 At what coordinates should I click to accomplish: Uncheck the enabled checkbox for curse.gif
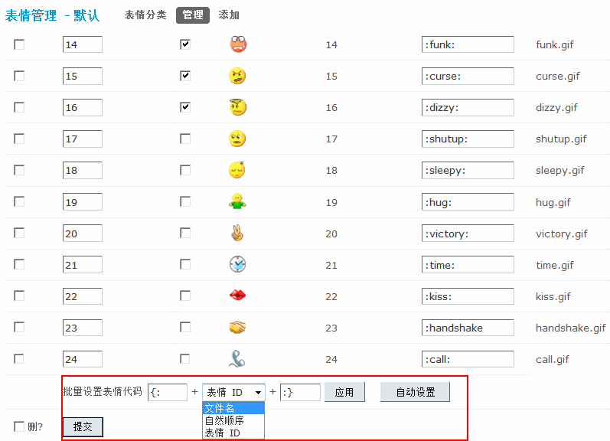(x=185, y=76)
